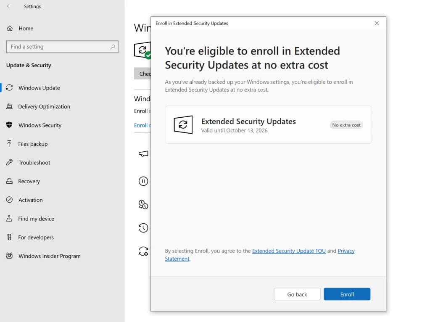Click the Extended Security Updates card
This screenshot has width=430, height=322.
pyautogui.click(x=268, y=125)
